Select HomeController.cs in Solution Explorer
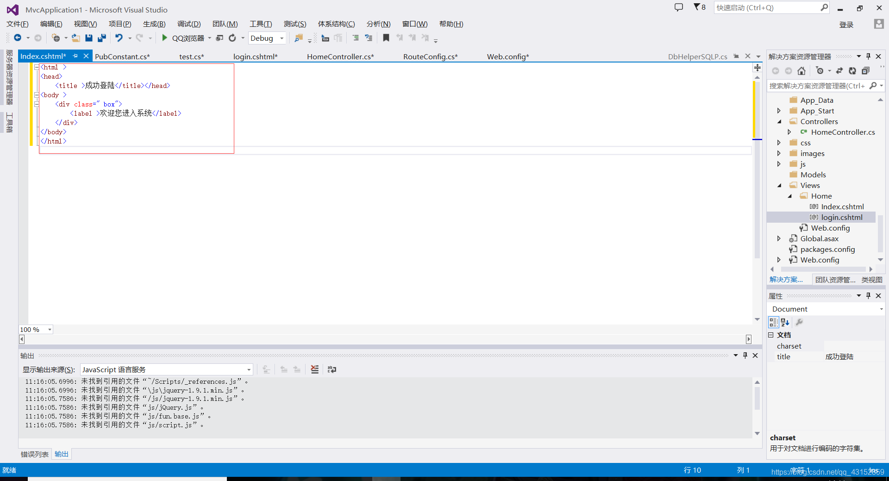 (x=843, y=132)
